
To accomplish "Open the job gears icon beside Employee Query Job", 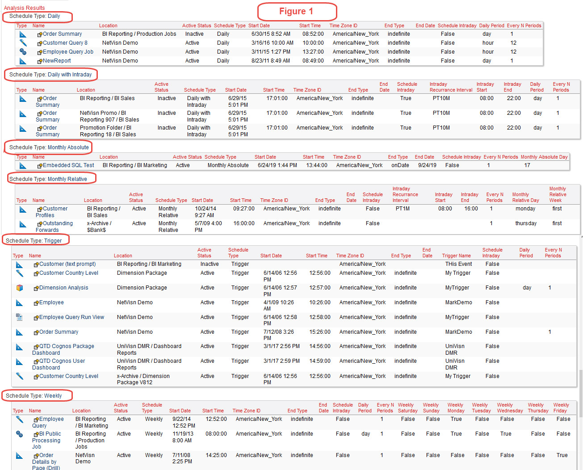I will pos(23,51).
